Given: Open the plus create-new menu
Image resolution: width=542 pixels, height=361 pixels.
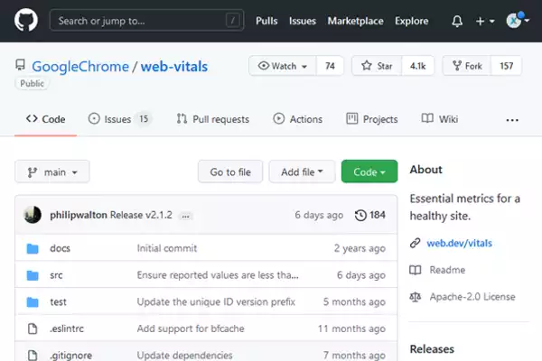Looking at the screenshot, I should click(485, 22).
